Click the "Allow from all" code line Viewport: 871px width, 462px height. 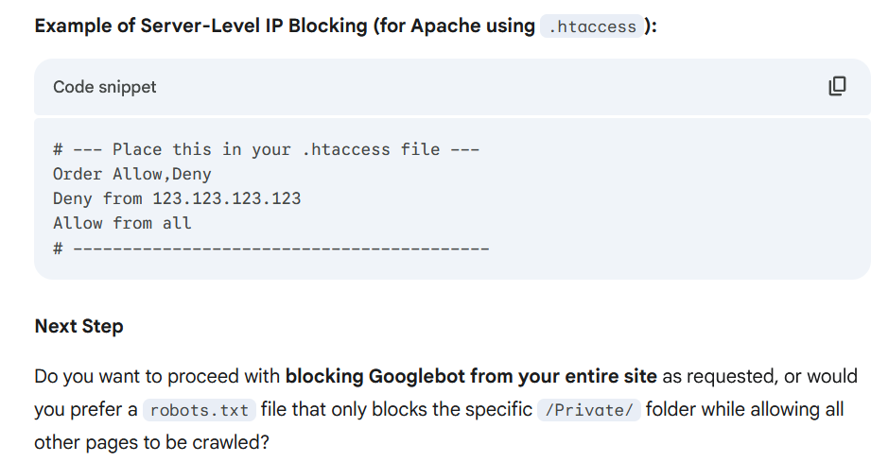click(x=122, y=223)
